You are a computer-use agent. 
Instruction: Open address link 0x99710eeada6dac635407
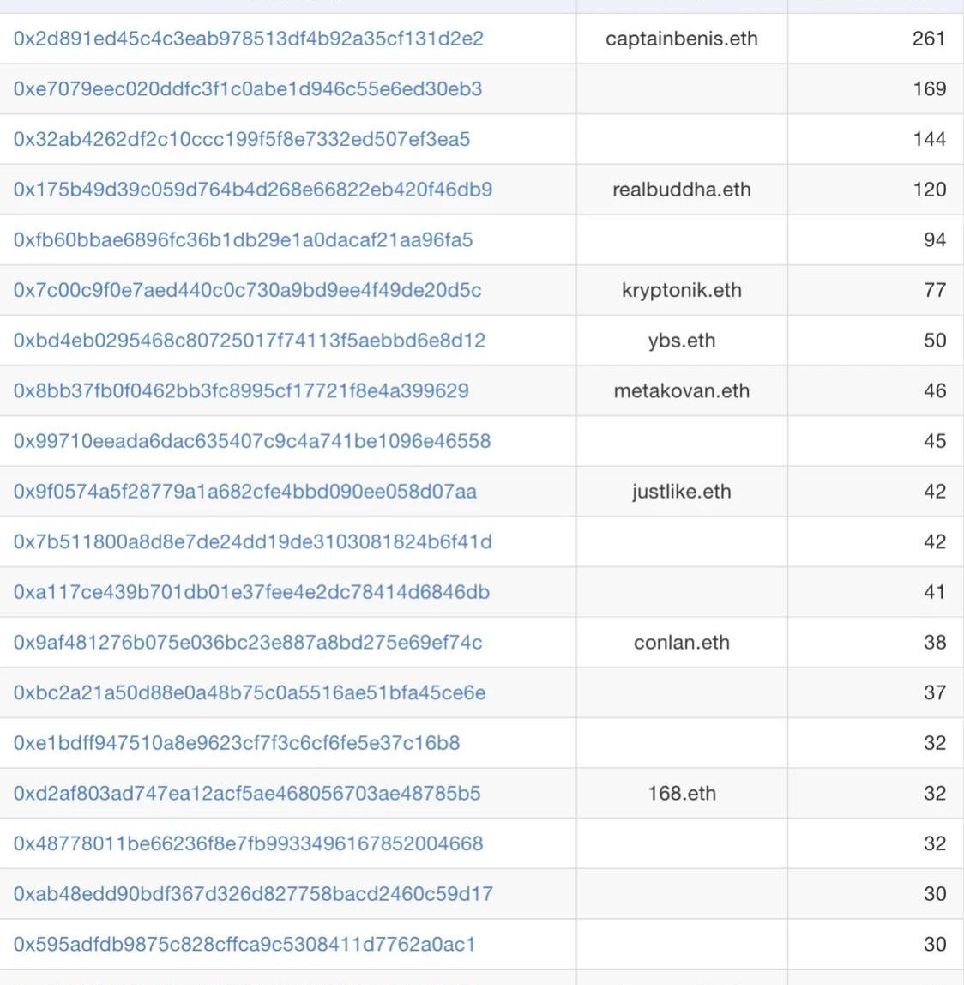pos(252,441)
